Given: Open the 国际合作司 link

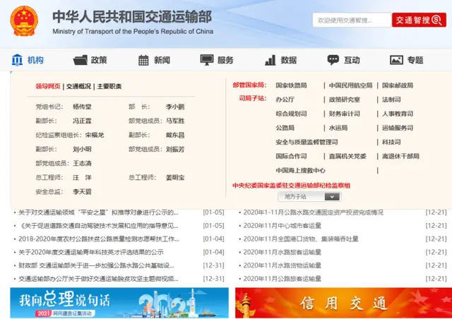Looking at the screenshot, I should click(291, 156).
